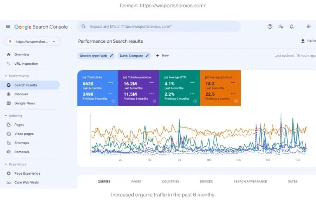Click the plus icon for New filter
The image size is (316, 205).
(158, 56)
